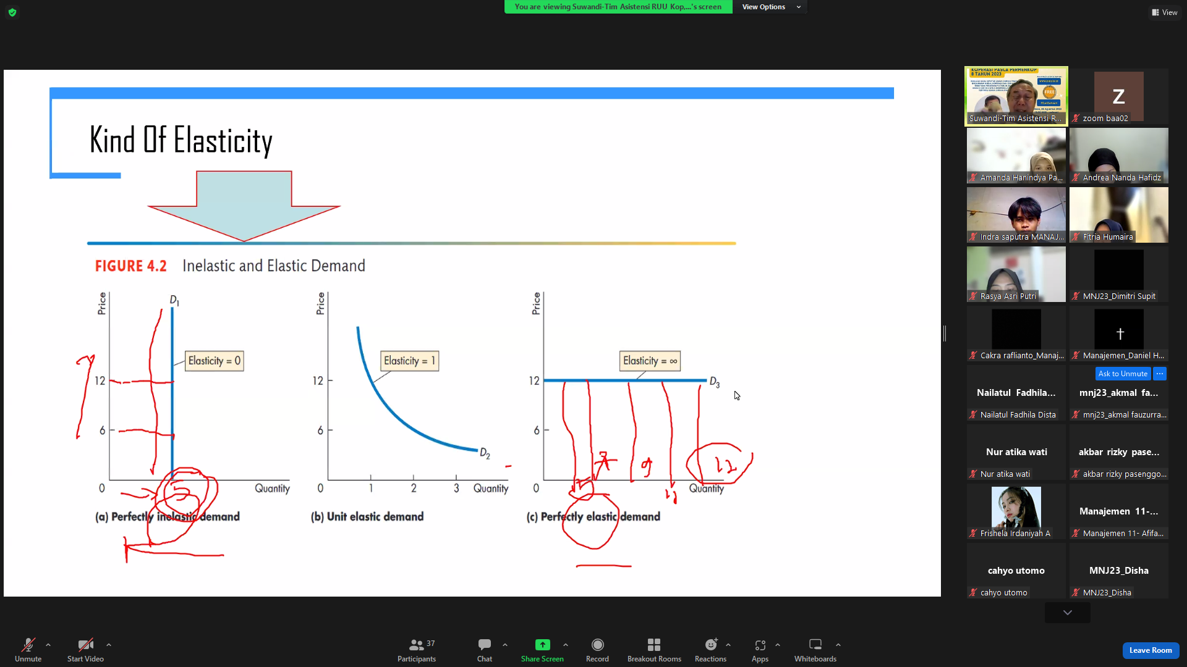Open the Chat panel
The image size is (1187, 667).
tap(485, 650)
